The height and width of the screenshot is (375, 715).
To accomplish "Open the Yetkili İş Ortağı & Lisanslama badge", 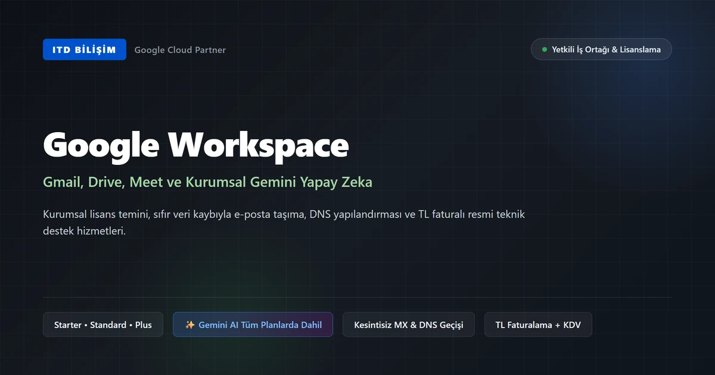I will pos(601,49).
